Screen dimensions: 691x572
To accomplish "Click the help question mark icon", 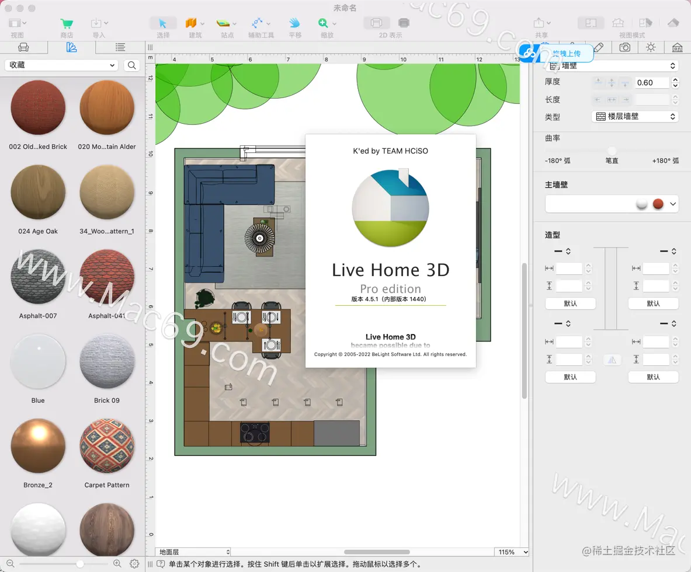I will [x=161, y=564].
